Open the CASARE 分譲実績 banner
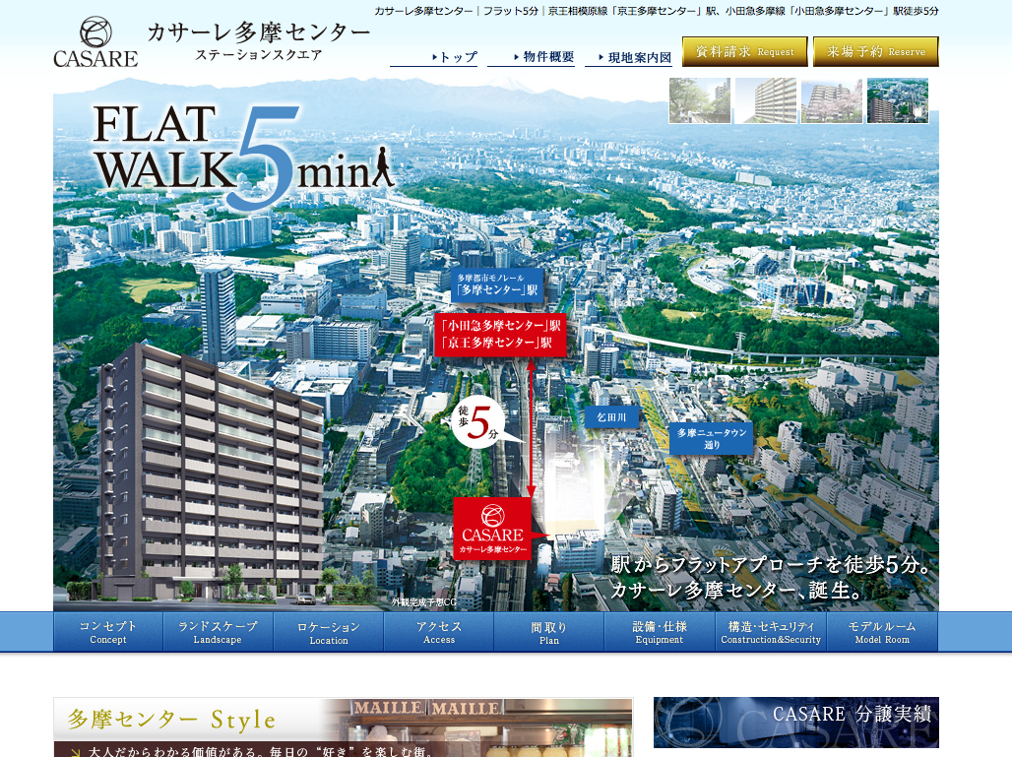This screenshot has width=1012, height=757. [x=795, y=722]
